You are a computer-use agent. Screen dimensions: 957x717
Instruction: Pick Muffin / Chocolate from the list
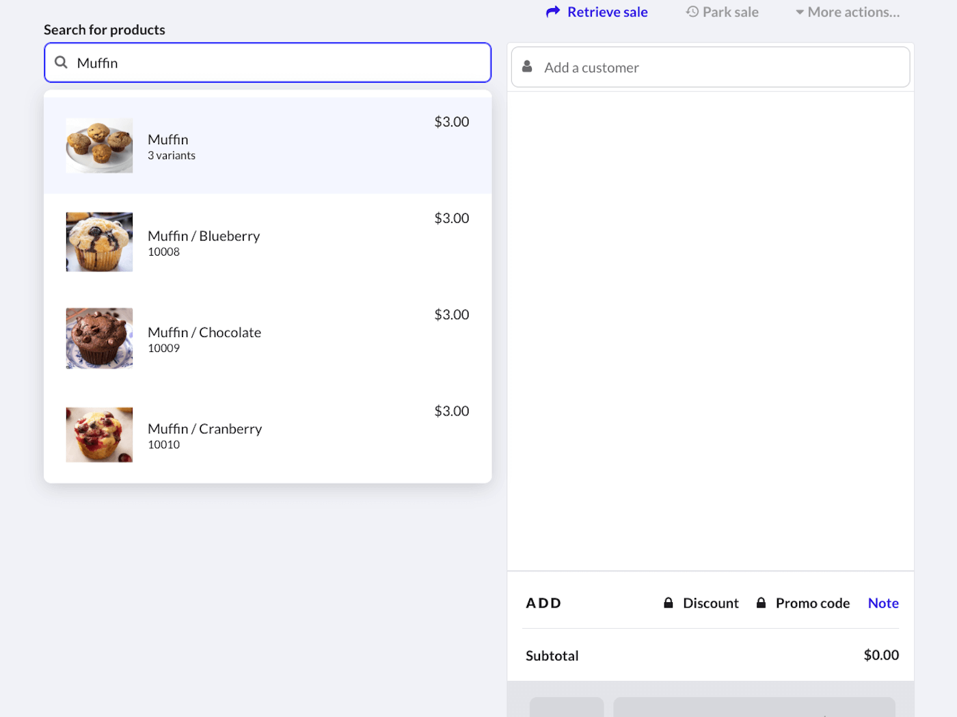pos(267,338)
